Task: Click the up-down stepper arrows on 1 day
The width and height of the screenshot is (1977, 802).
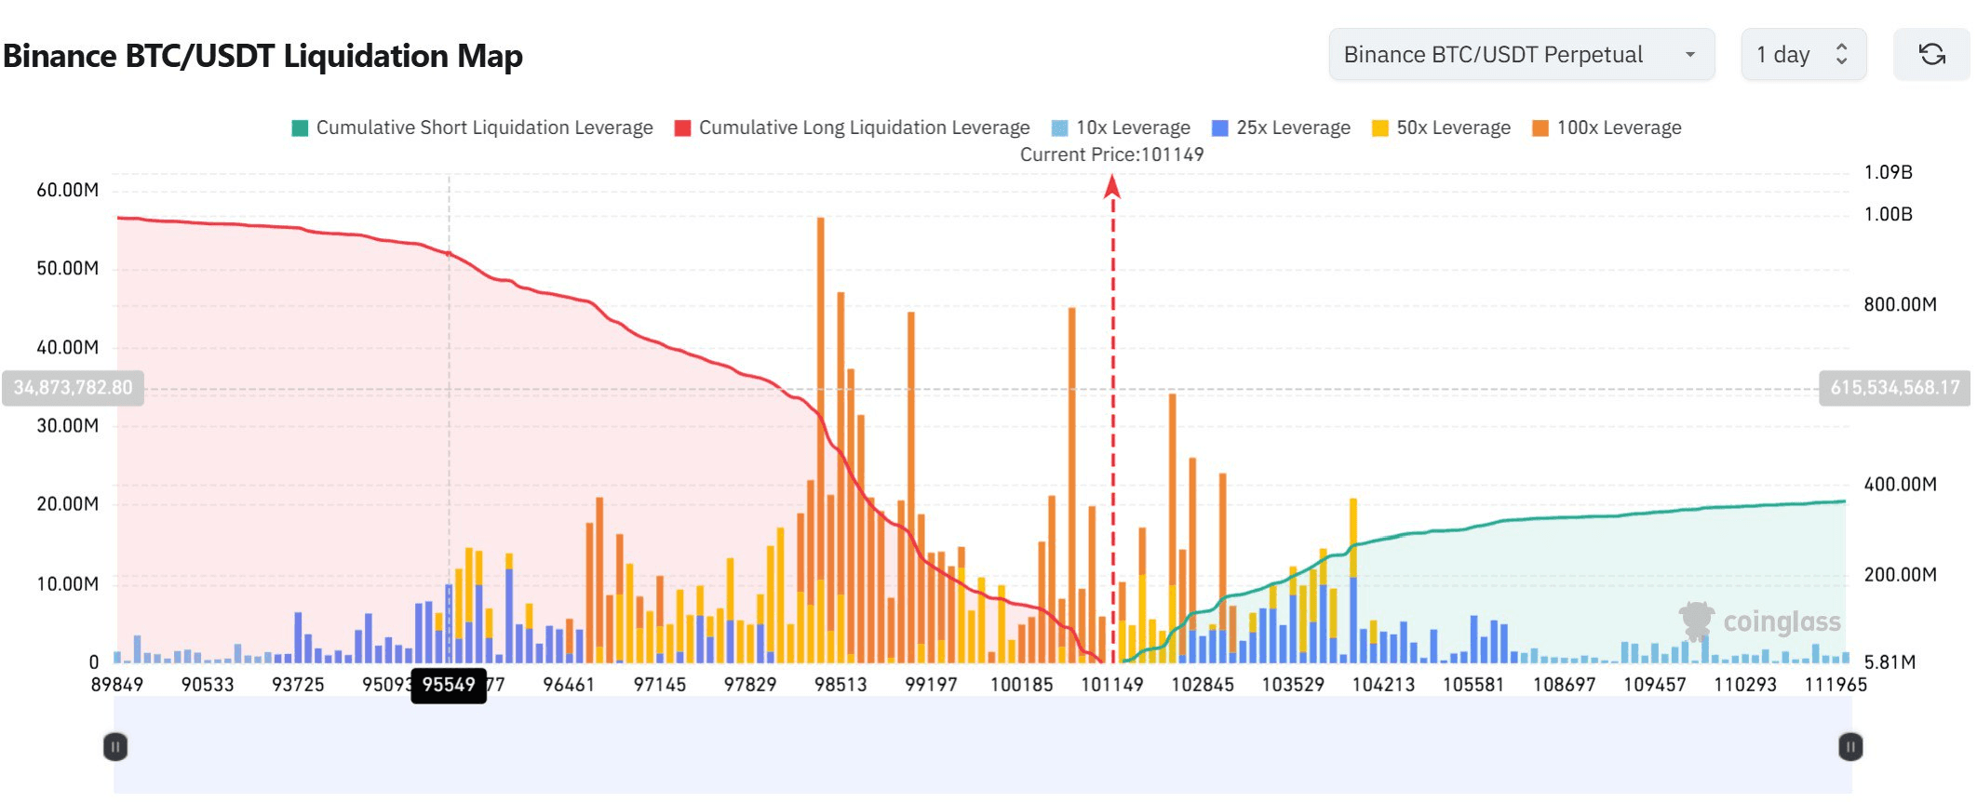Action: (x=1841, y=55)
